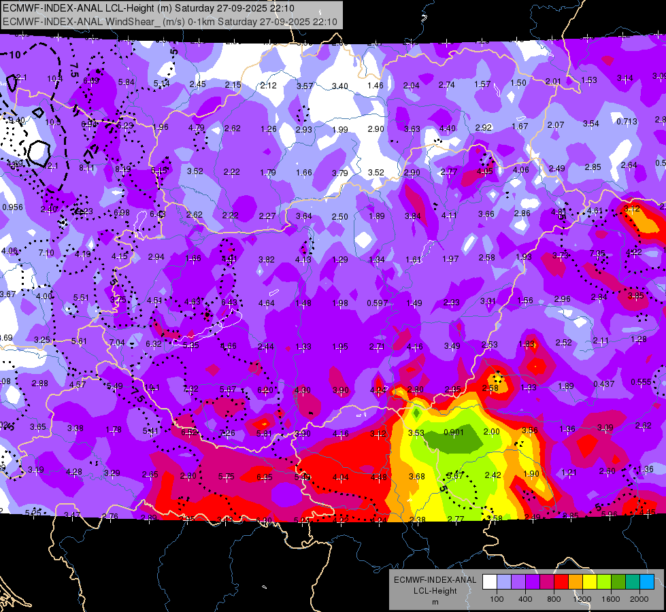Click the wind shear value 0.956

tap(13, 207)
